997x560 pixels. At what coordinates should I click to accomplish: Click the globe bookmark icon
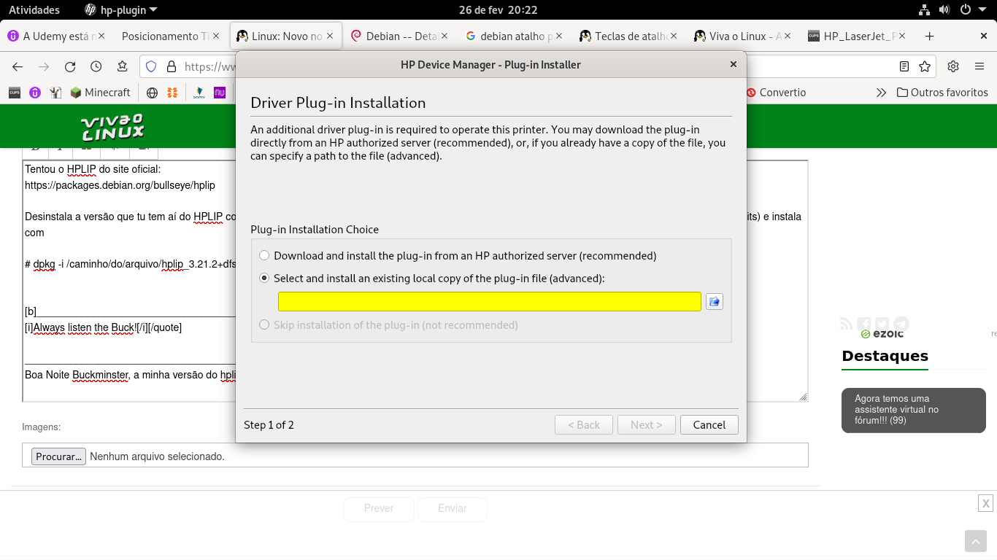tap(152, 93)
